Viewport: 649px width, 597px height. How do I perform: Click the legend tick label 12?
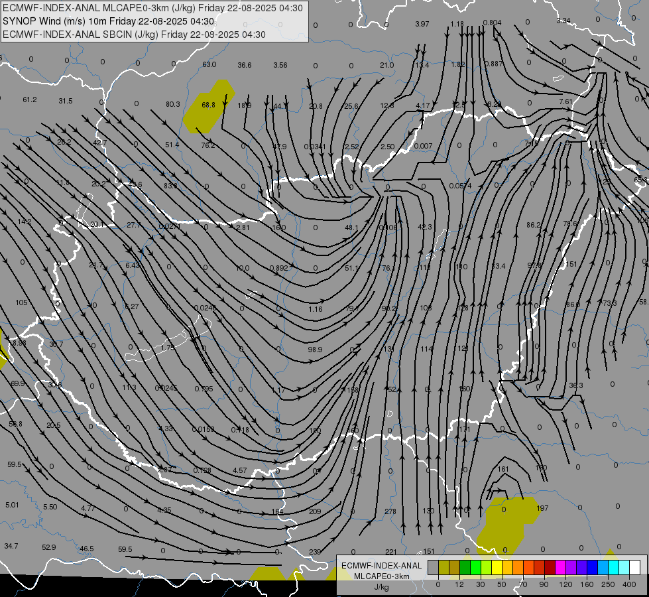[x=459, y=584]
